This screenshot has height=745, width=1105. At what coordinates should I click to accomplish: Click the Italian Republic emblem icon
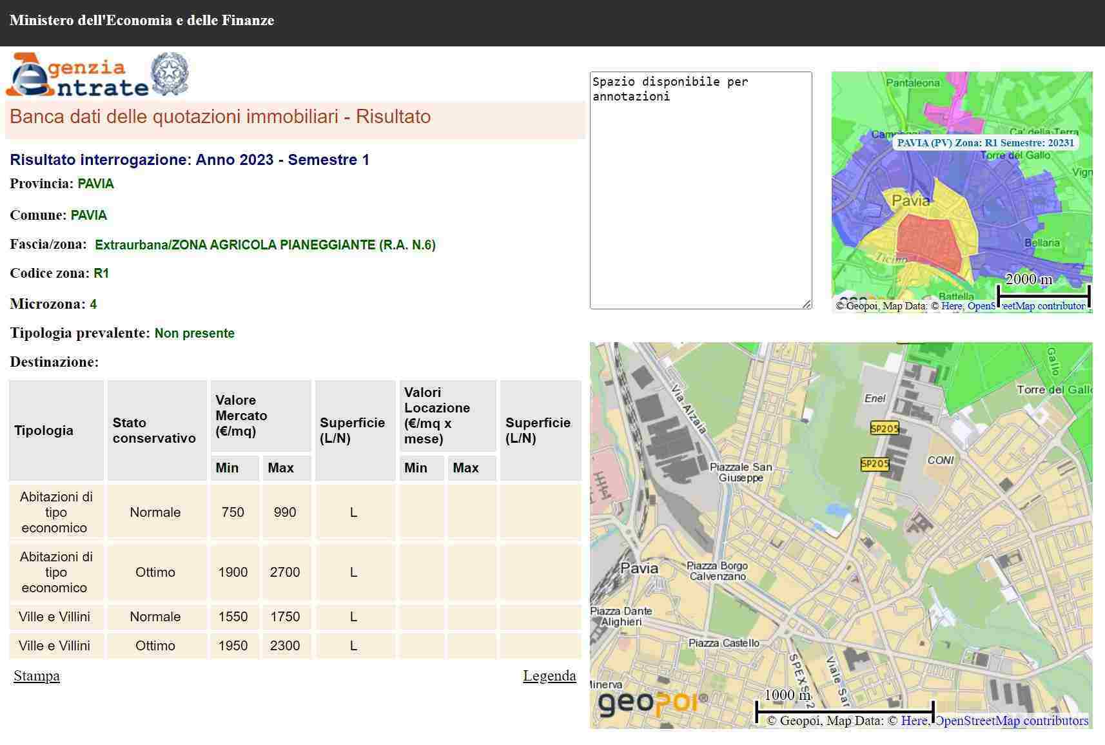coord(170,74)
